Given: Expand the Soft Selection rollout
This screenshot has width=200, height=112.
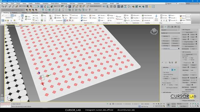Looking at the screenshot, I should point(167,92).
